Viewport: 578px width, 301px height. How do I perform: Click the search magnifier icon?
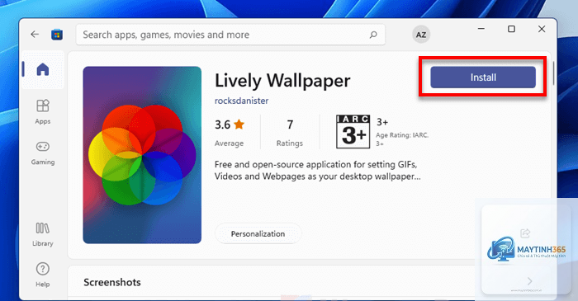click(x=373, y=35)
